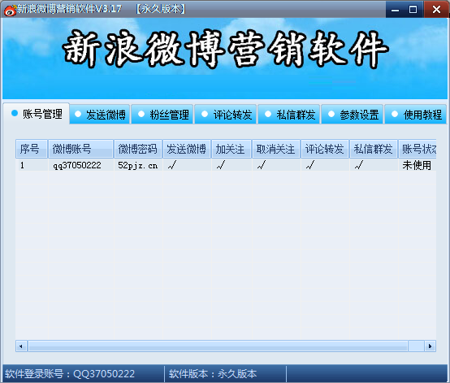Image resolution: width=450 pixels, height=383 pixels.
Task: Go to the 私信群发 tab
Action: [x=290, y=115]
